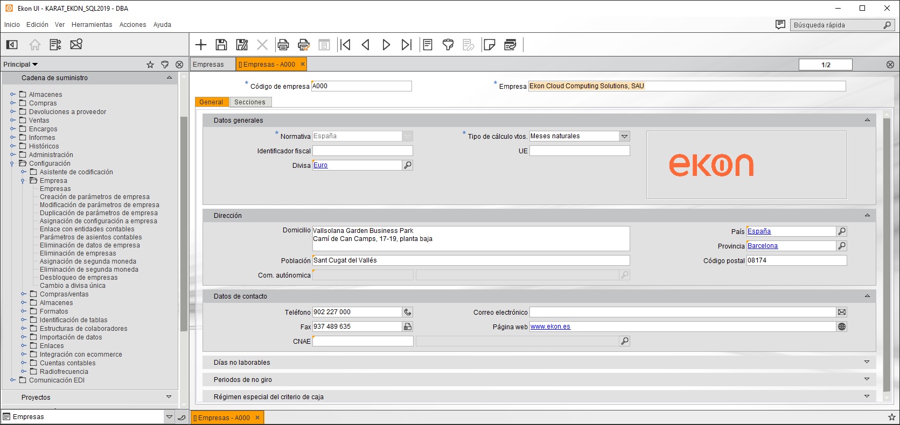Jump to the last record in toolbar
The height and width of the screenshot is (425, 900).
coord(407,45)
